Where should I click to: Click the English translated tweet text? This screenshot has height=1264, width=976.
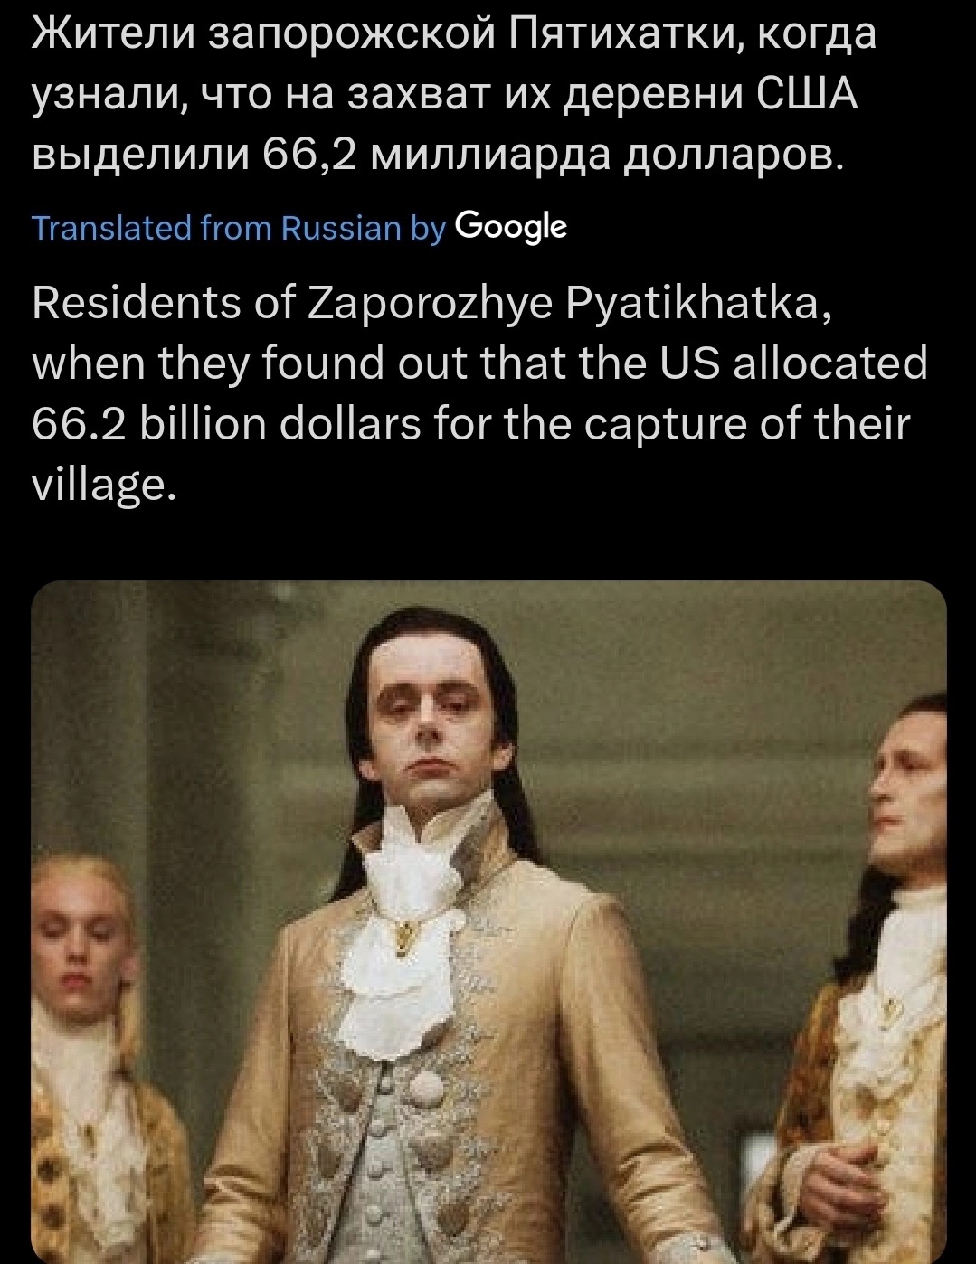point(479,393)
